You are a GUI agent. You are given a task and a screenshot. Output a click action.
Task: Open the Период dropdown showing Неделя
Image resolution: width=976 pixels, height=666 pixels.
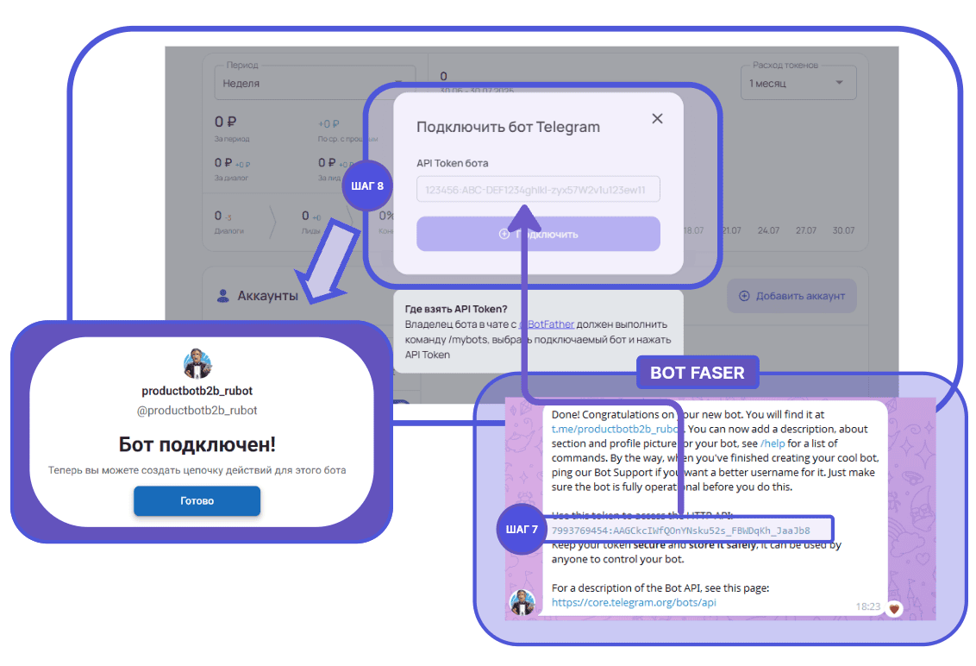pos(310,84)
